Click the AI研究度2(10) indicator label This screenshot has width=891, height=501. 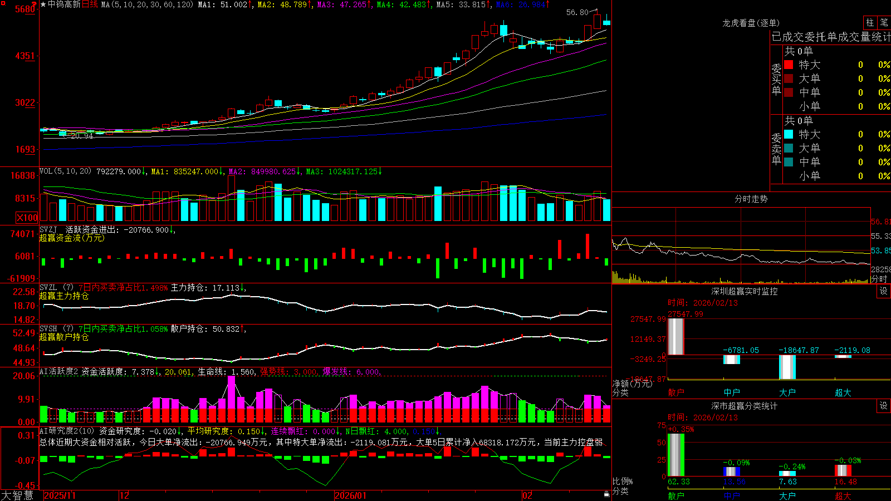pos(67,431)
